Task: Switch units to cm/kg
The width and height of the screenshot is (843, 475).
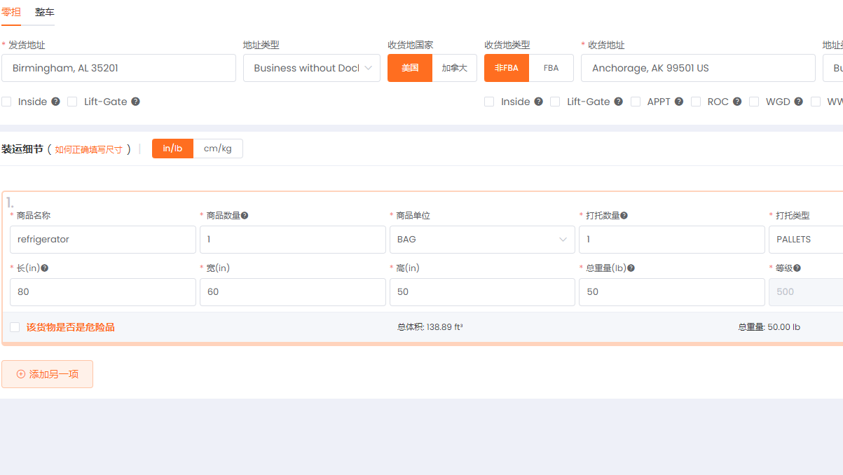Action: tap(217, 149)
